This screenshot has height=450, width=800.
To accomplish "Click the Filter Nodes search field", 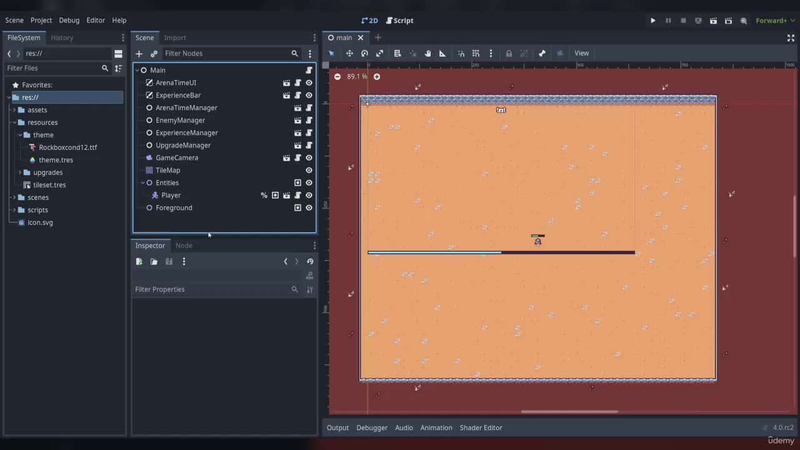I will coord(231,54).
